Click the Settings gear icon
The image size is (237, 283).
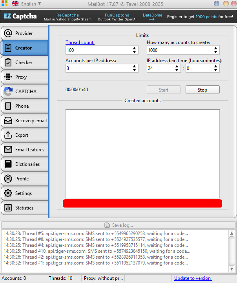(8, 193)
